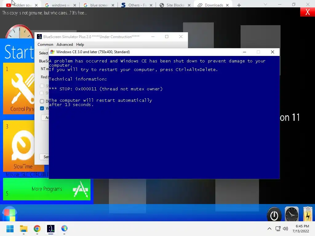This screenshot has width=315, height=236.
Task: Switch to the Site Blocked tab
Action: [x=174, y=5]
